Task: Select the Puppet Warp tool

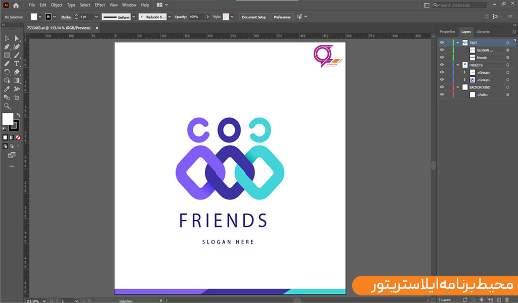Action: (17, 89)
